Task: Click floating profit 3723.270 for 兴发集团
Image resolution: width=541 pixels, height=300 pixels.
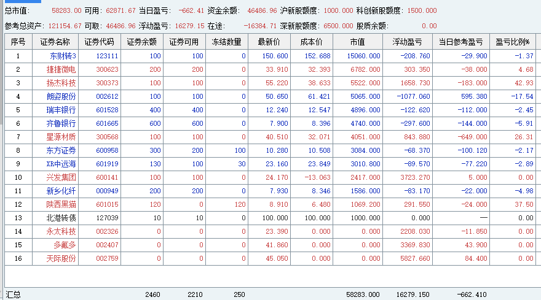Action: (x=415, y=177)
